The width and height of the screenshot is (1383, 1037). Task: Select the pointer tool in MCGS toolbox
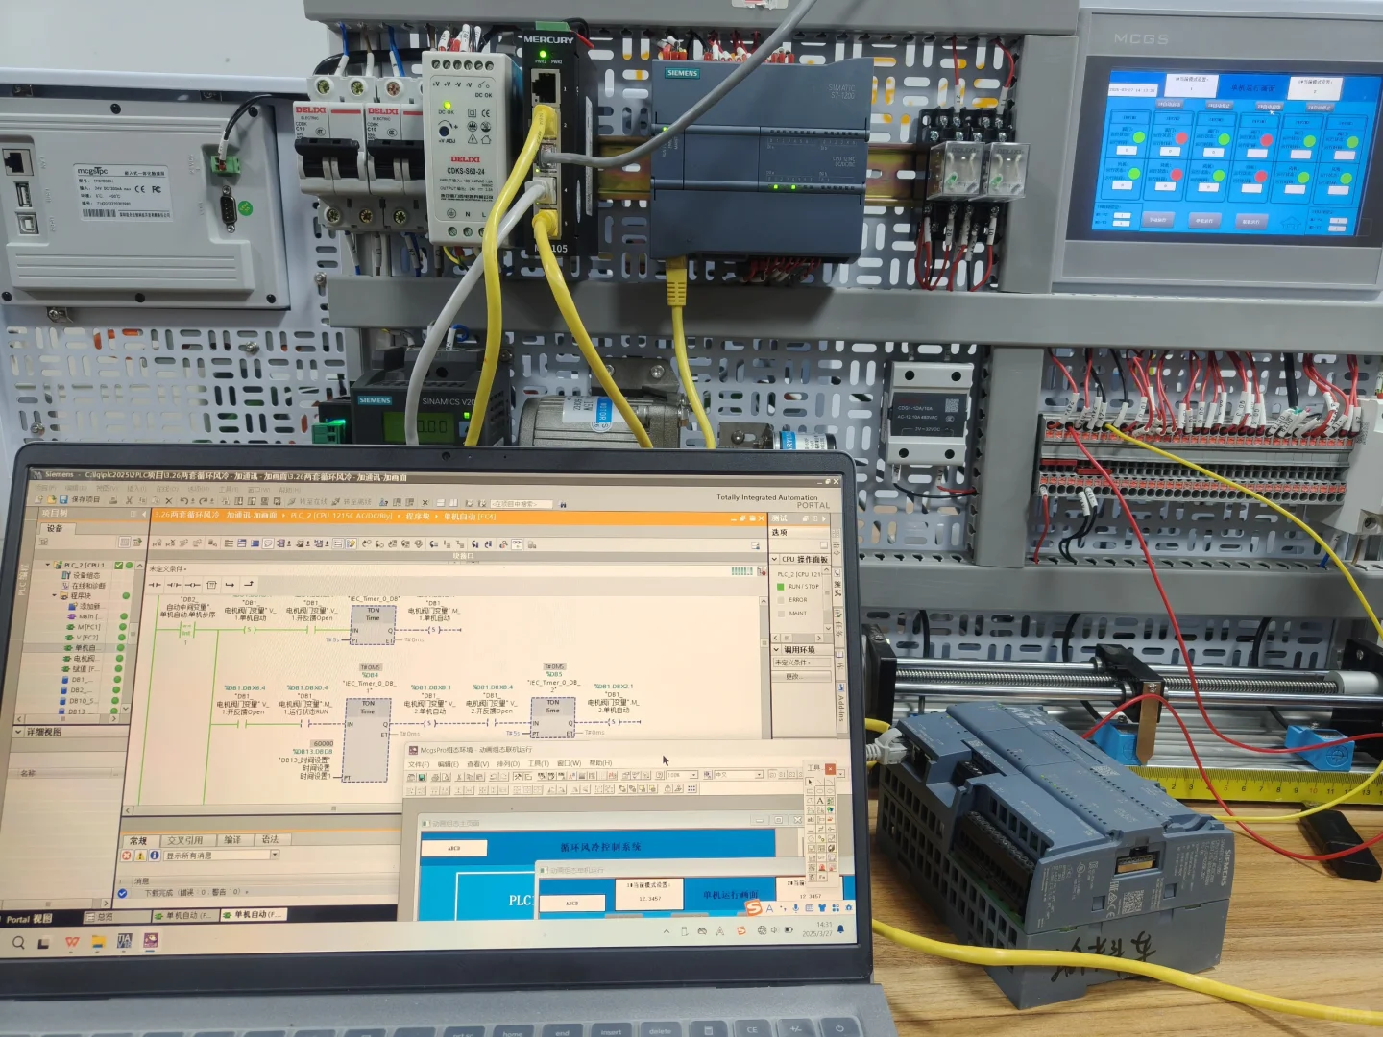tap(812, 782)
